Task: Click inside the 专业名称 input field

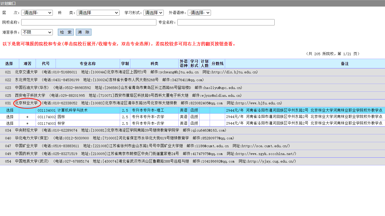Action: click(226, 22)
